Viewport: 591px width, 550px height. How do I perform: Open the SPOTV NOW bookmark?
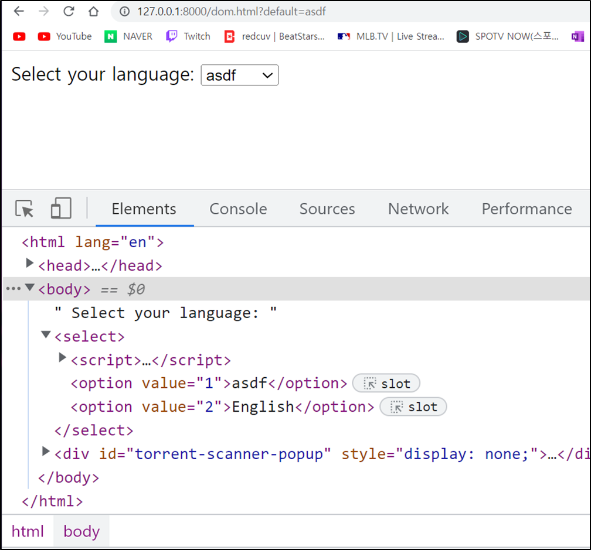tap(507, 36)
